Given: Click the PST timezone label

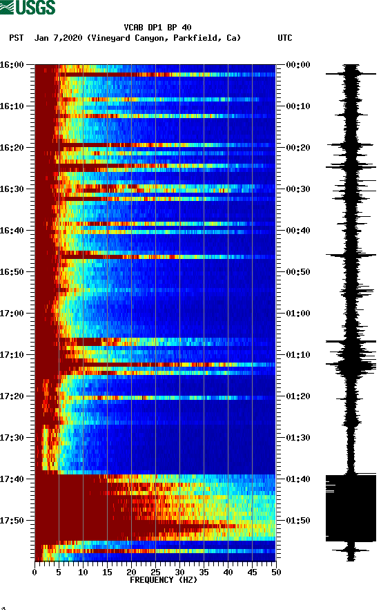Looking at the screenshot, I should 17,38.
